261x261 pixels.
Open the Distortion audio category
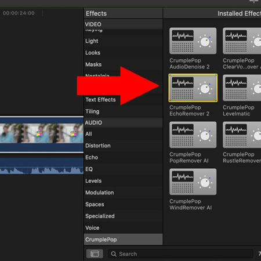point(123,146)
